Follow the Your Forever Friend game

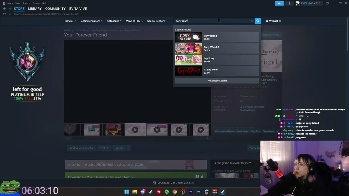(x=104, y=148)
